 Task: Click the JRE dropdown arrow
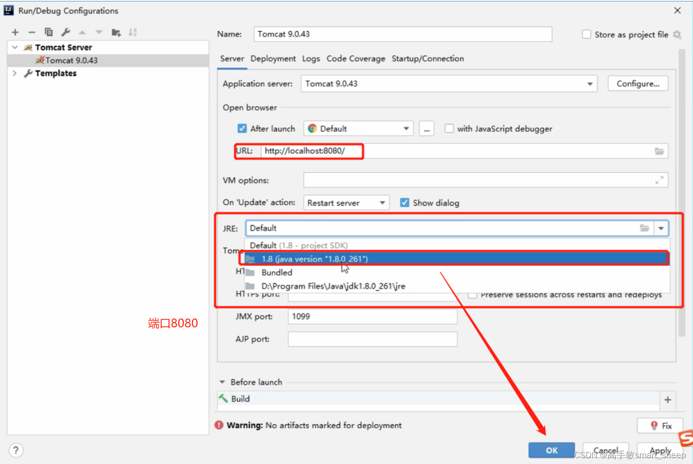coord(661,228)
